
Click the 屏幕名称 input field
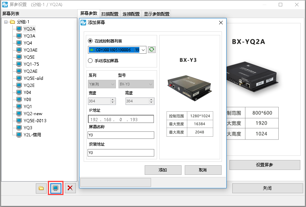121,135
